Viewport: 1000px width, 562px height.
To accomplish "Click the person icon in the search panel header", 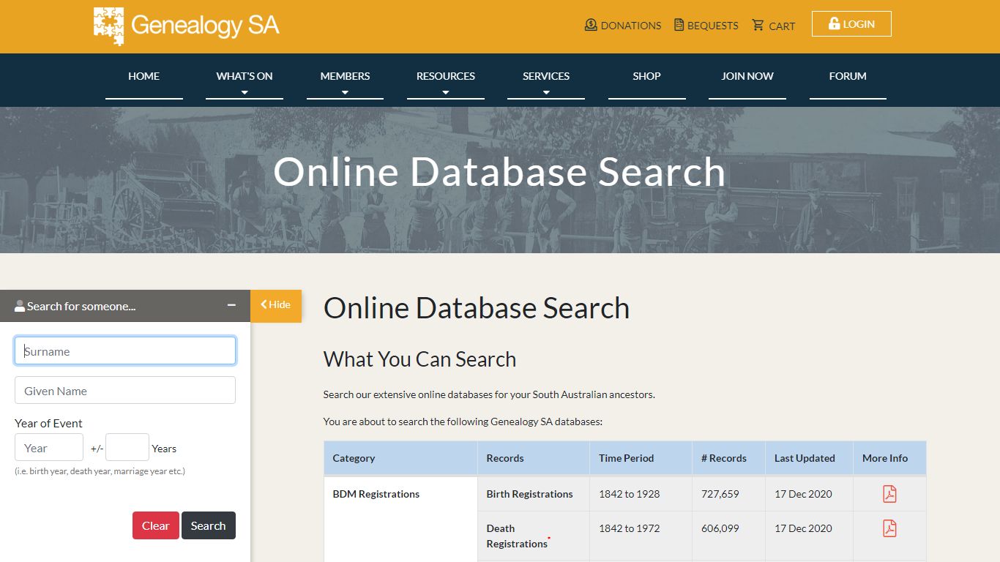I will tap(20, 306).
